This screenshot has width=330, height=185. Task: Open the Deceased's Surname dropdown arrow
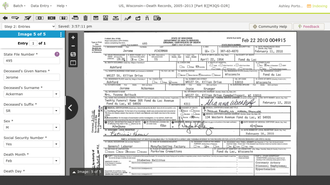tap(56, 94)
